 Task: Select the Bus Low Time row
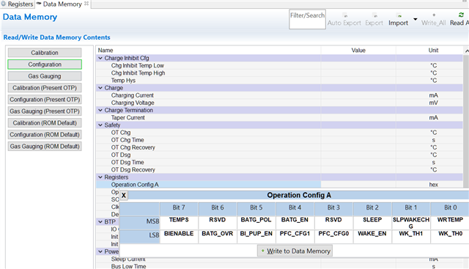click(x=279, y=266)
